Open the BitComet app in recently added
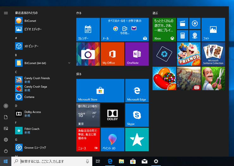234x166 pixels. pos(43,21)
